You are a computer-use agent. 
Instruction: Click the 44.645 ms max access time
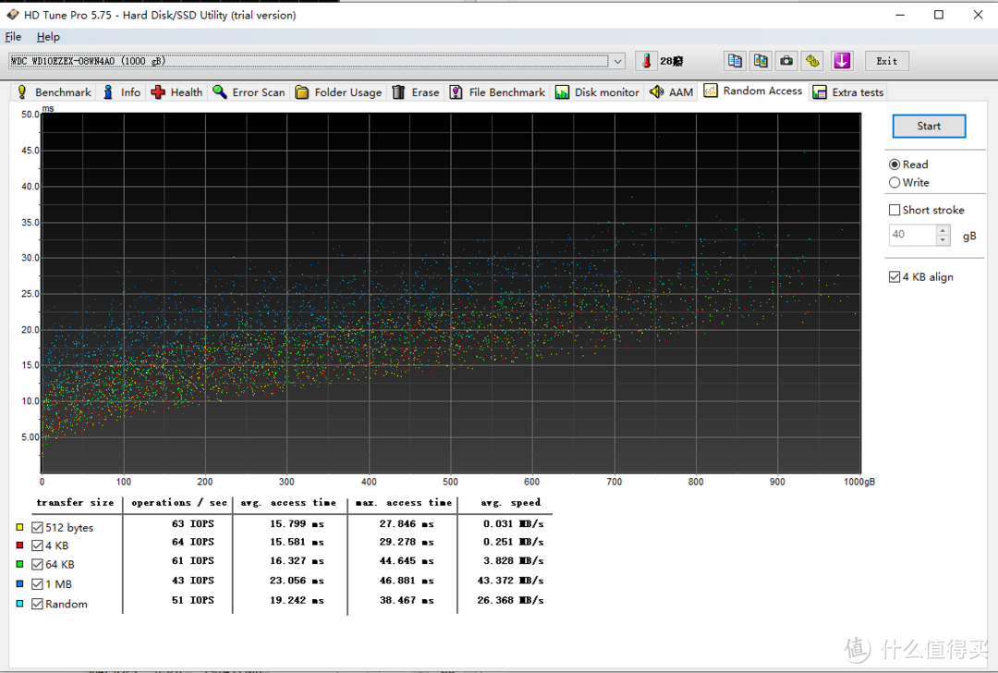pos(406,561)
